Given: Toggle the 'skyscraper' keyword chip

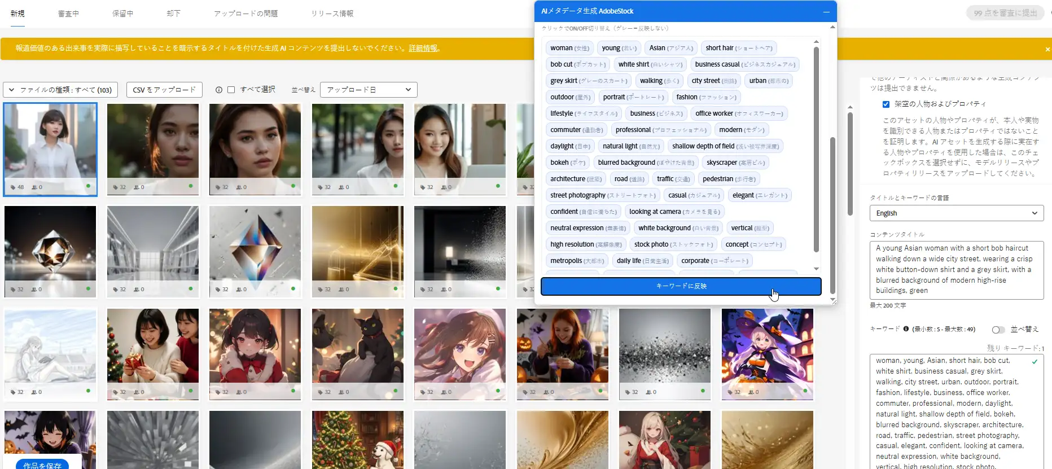Looking at the screenshot, I should (x=735, y=163).
